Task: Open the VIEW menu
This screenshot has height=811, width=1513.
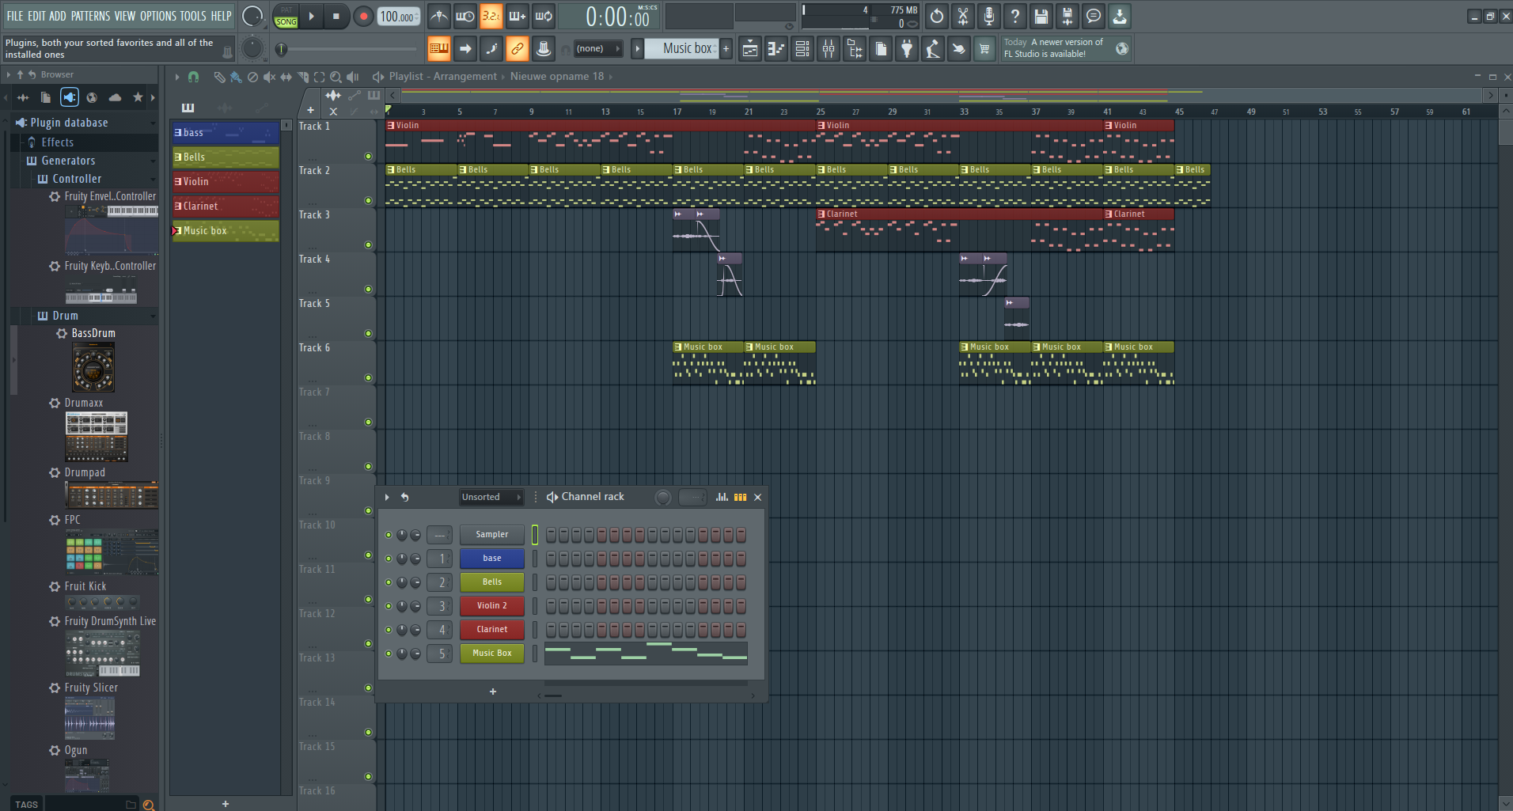Action: [125, 16]
